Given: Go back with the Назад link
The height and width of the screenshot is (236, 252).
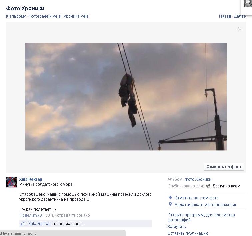Looking at the screenshot, I should click(x=225, y=16).
